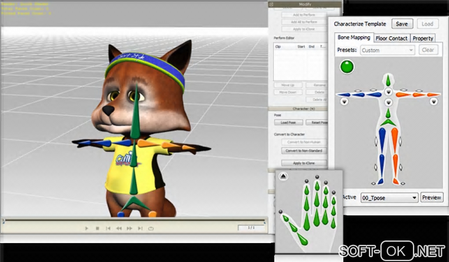Click the Clear button beside Presets
This screenshot has width=449, height=262.
point(428,50)
